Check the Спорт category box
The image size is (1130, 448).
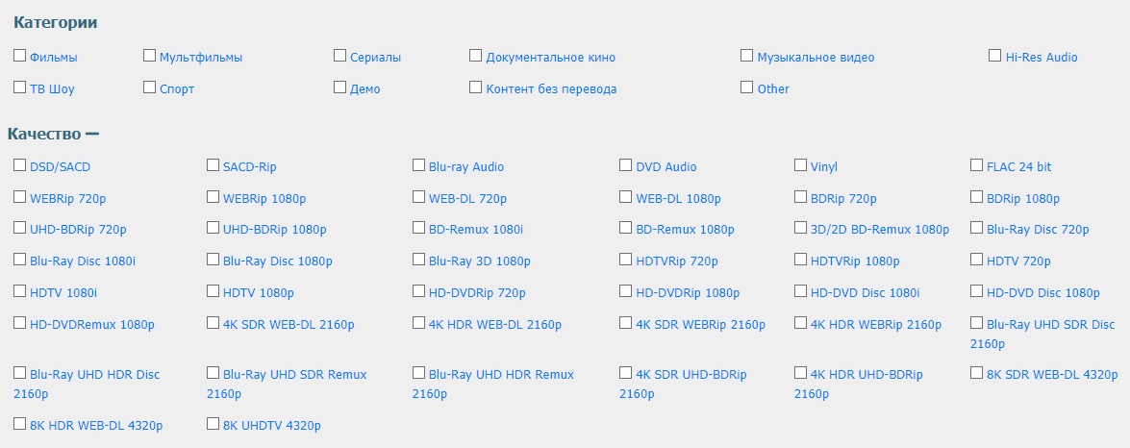point(150,87)
